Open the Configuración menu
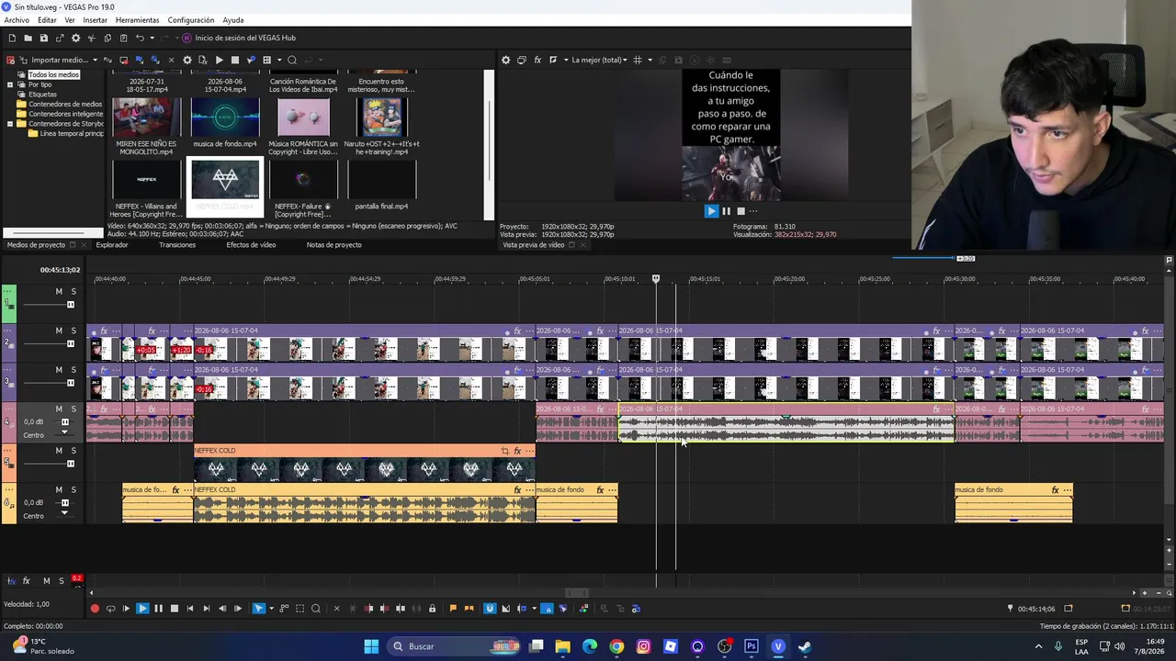 (x=191, y=20)
